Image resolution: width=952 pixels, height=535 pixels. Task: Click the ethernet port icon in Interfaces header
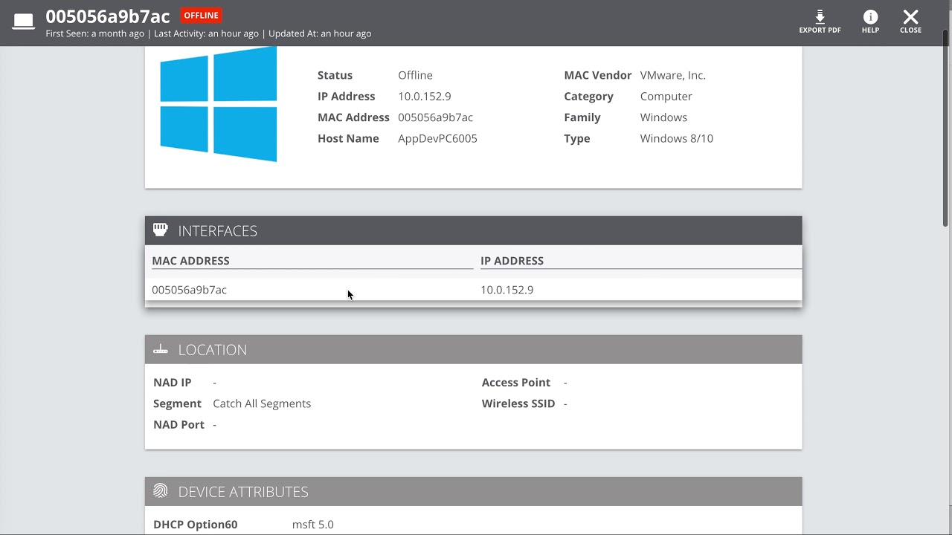tap(160, 230)
